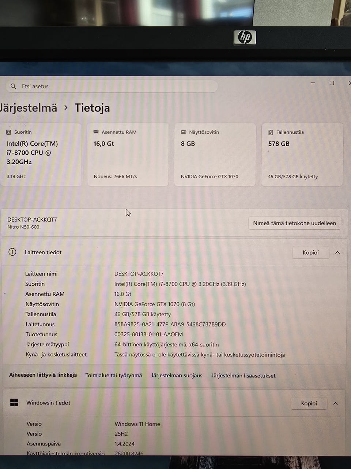
Task: Minimize the Settings window
Action: 313,83
